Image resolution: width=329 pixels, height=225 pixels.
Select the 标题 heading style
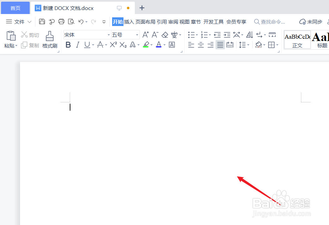[320, 40]
